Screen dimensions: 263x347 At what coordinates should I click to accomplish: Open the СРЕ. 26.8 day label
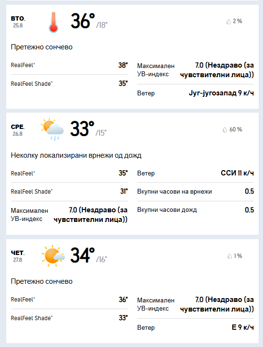(x=18, y=130)
